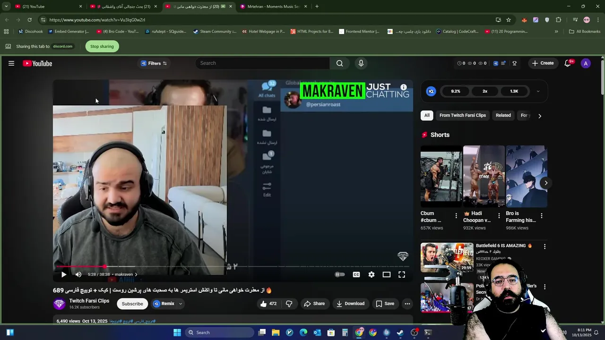The image size is (605, 340).
Task: Open the Cbum short thumbnail
Action: click(x=441, y=177)
